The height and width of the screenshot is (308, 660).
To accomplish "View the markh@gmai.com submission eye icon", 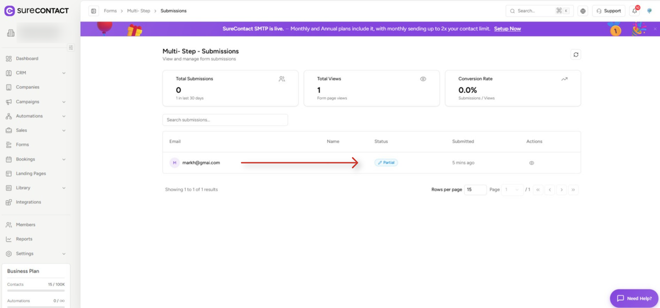I will 532,163.
